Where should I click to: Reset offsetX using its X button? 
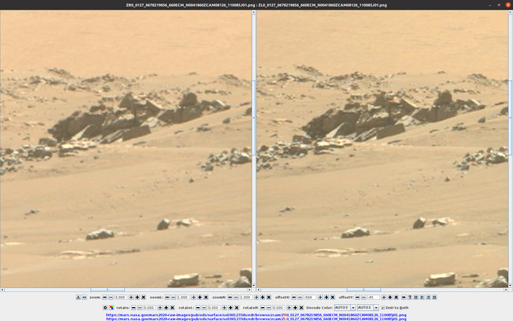[333, 297]
